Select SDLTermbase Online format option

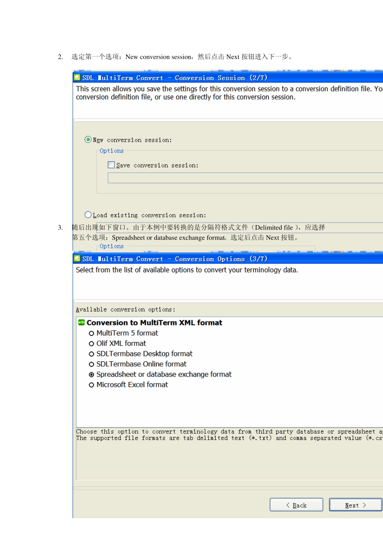[x=91, y=365]
